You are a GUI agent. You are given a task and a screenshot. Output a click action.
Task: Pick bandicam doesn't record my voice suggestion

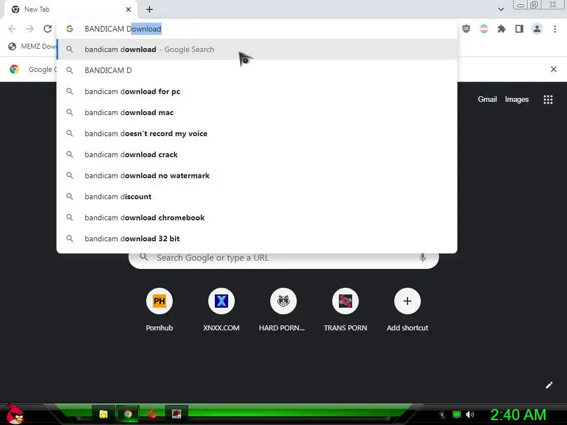[x=257, y=133]
